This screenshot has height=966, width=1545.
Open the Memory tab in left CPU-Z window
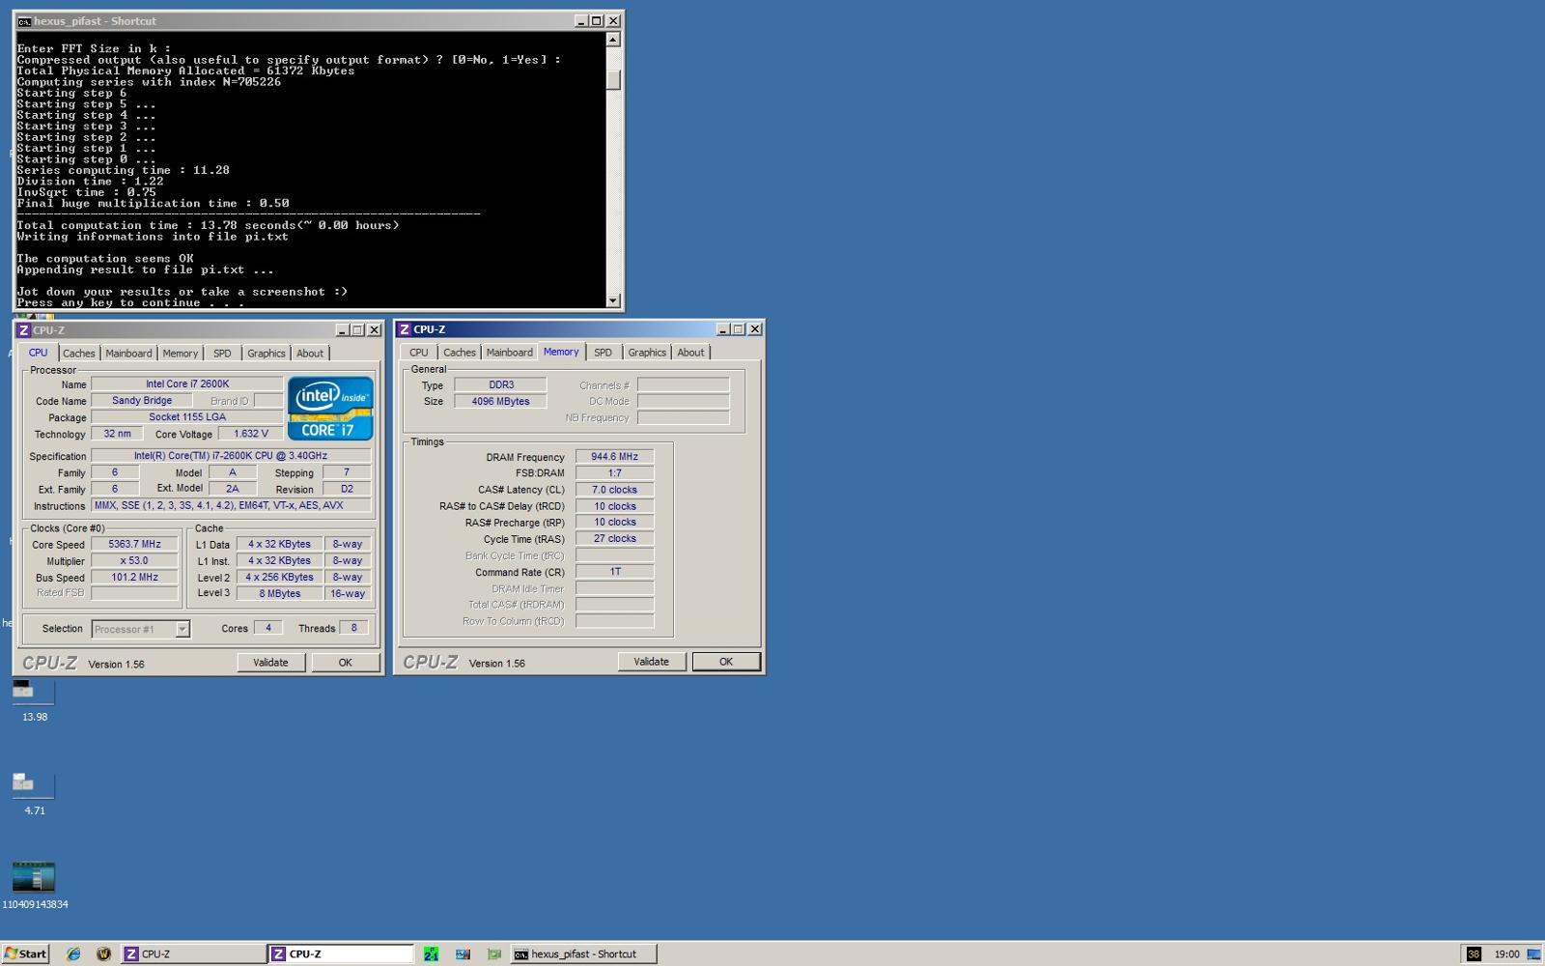tap(180, 354)
